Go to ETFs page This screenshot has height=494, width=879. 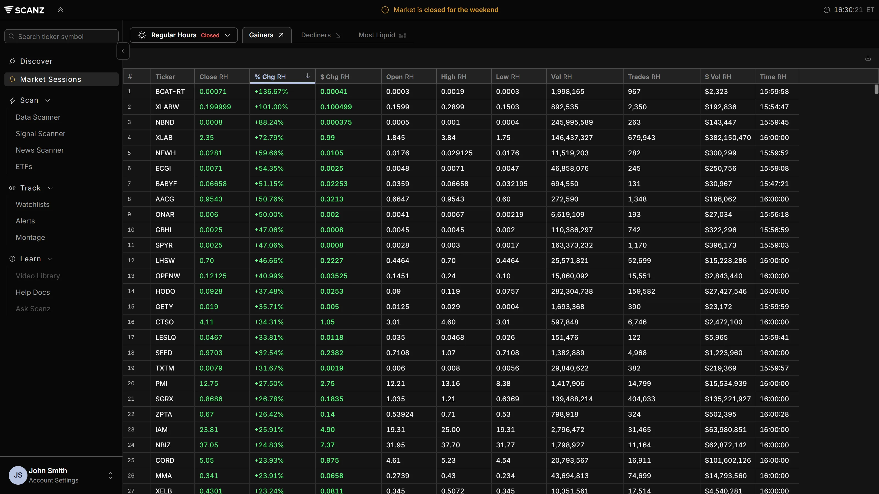tap(24, 166)
